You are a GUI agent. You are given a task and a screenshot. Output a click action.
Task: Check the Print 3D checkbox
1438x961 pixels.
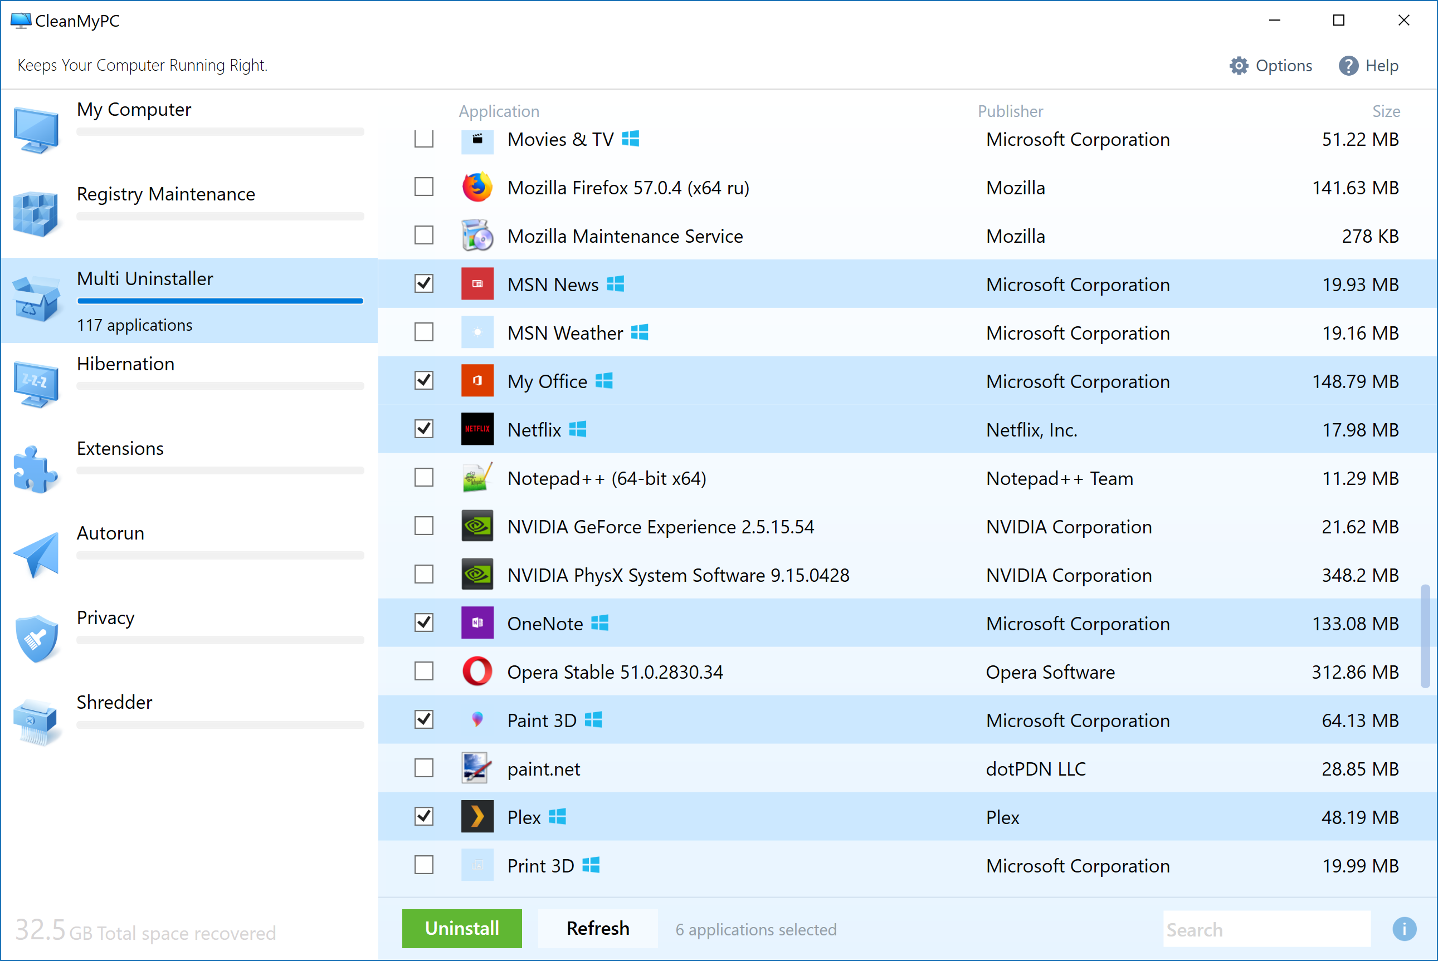[x=424, y=865]
